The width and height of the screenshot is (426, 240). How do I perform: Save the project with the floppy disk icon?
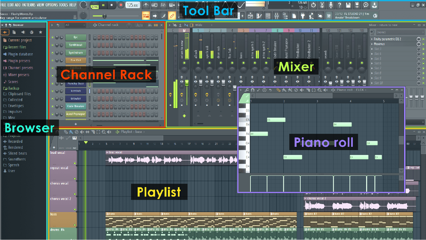pos(348,5)
